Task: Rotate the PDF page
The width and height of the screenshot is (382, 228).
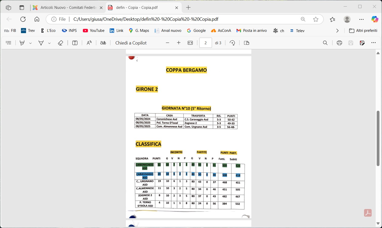Action: click(x=232, y=43)
